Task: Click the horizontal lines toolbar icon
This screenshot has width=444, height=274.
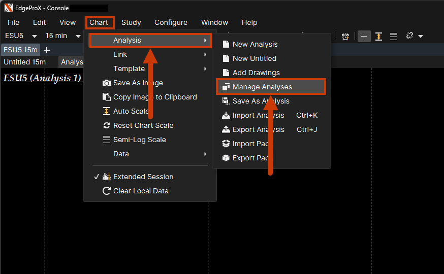Action: pos(394,37)
